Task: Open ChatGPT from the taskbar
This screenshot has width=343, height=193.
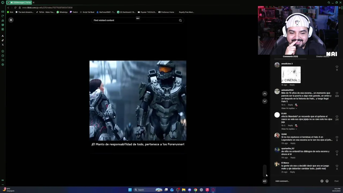Action: tap(201, 190)
